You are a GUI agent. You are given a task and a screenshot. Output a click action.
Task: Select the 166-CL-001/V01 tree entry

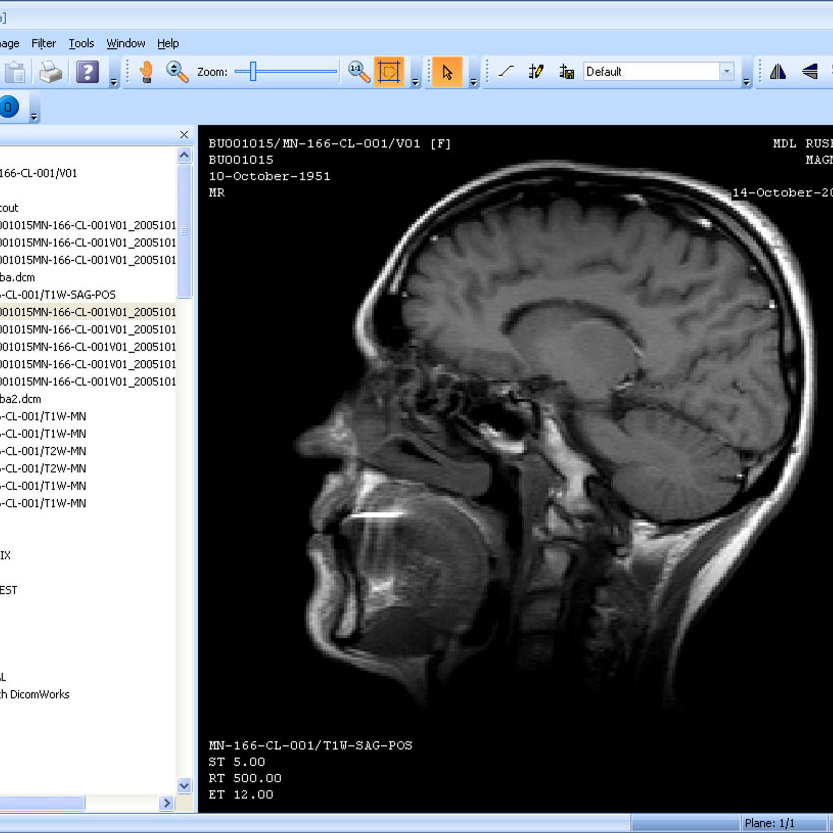[39, 173]
